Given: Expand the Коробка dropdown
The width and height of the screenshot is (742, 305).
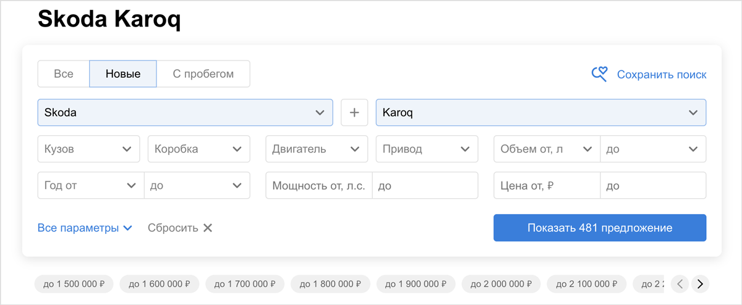Looking at the screenshot, I should coord(199,149).
